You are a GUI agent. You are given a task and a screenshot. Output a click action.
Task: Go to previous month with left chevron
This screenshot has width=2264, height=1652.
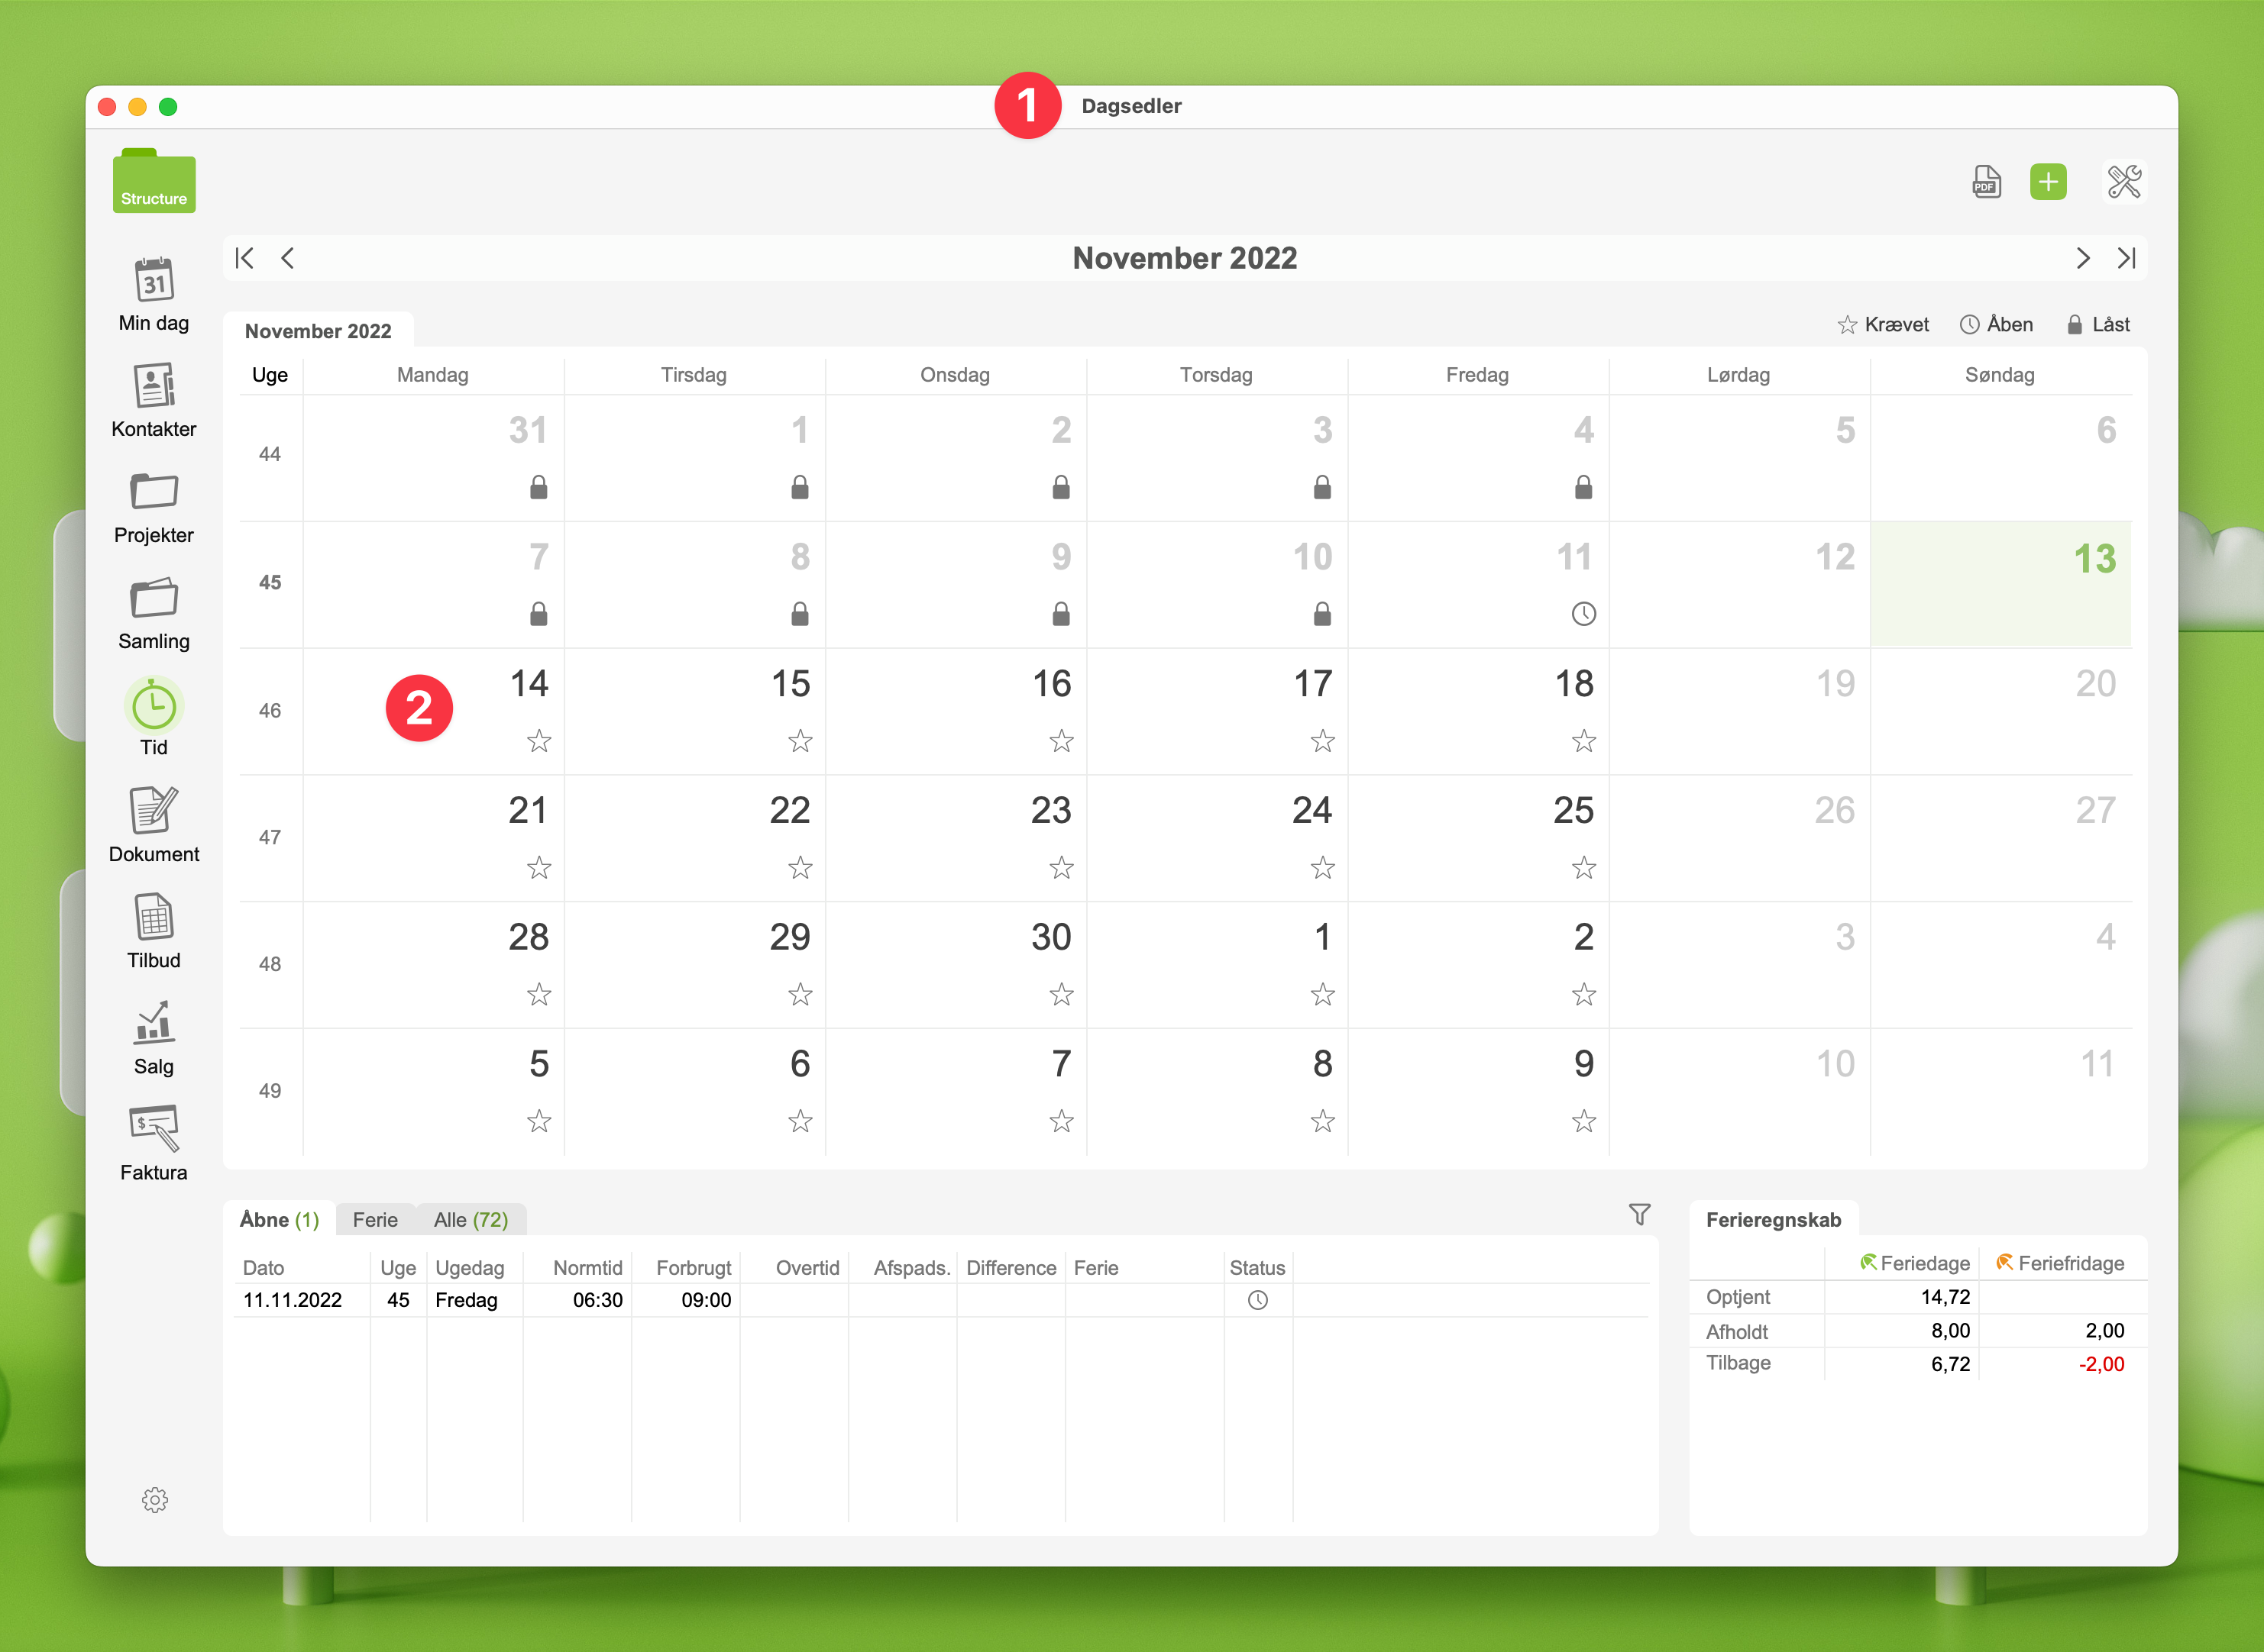click(x=288, y=259)
